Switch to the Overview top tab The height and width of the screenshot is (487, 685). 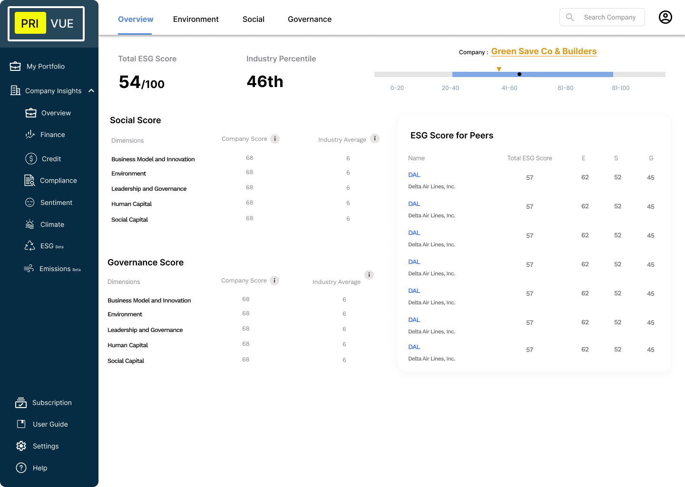[x=136, y=19]
